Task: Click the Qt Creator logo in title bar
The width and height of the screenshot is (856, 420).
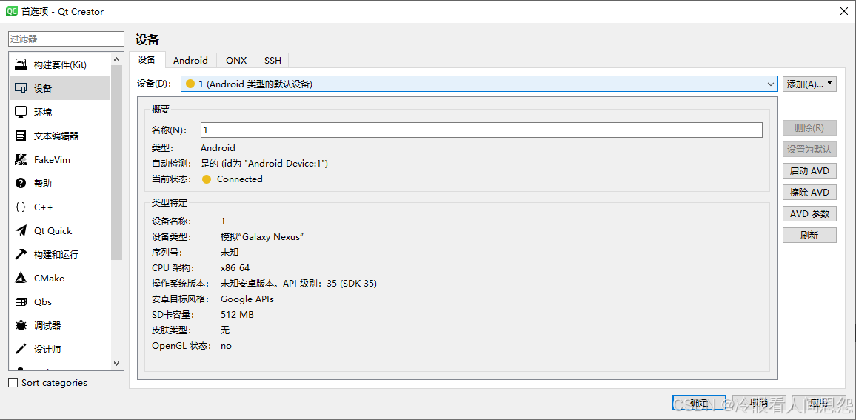Action: [x=11, y=11]
